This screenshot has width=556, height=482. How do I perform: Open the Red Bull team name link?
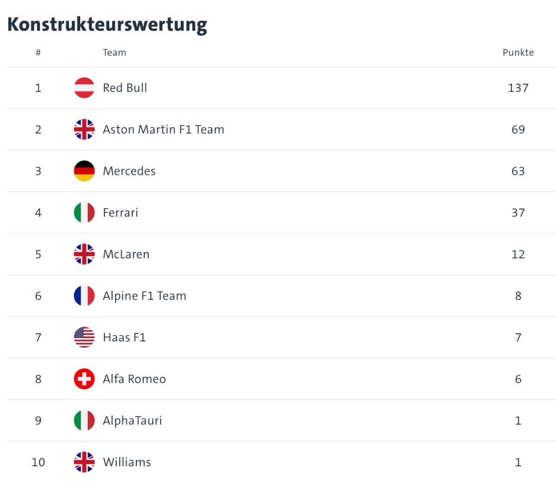click(125, 88)
